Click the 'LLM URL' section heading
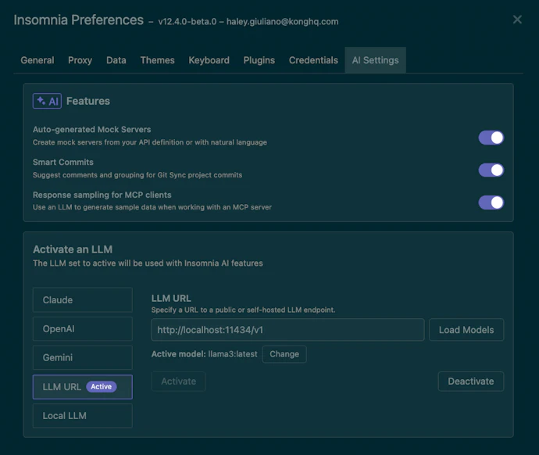Image resolution: width=539 pixels, height=455 pixels. click(x=171, y=298)
